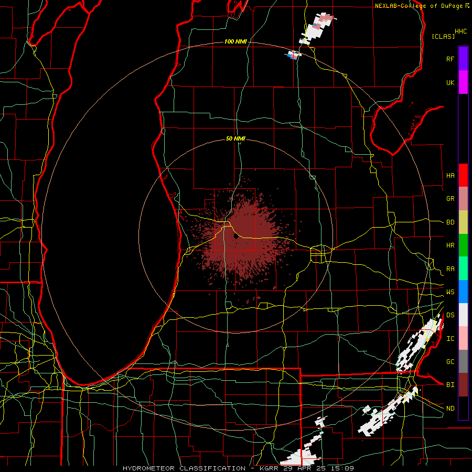This screenshot has width=472, height=472.
Task: Click the [CLAS] label
Action: (x=443, y=36)
